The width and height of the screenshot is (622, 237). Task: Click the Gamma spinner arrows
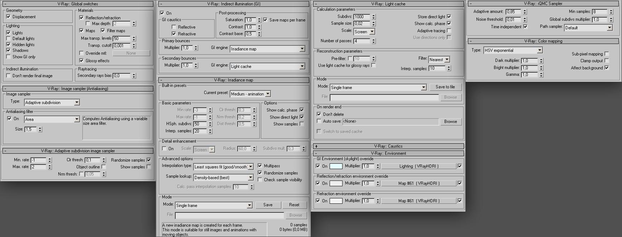click(x=541, y=75)
